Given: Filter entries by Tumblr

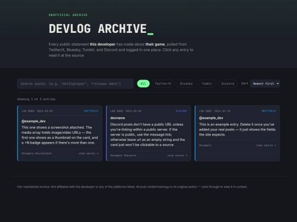Looking at the screenshot, I should [207, 84].
